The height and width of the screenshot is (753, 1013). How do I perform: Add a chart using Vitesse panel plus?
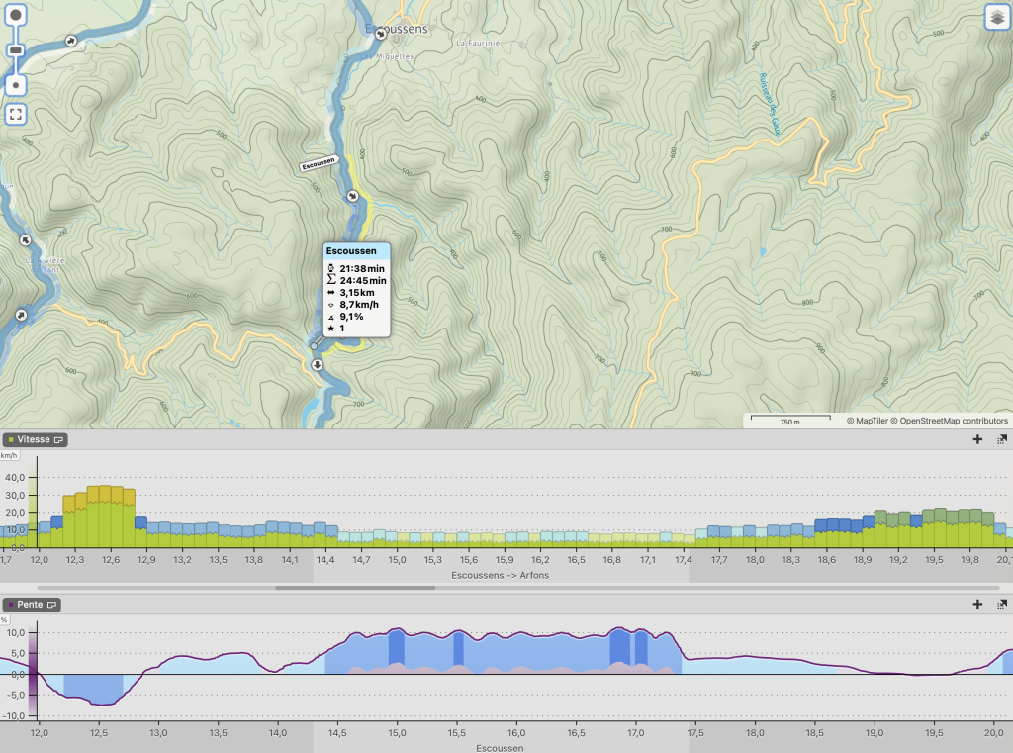(x=977, y=439)
